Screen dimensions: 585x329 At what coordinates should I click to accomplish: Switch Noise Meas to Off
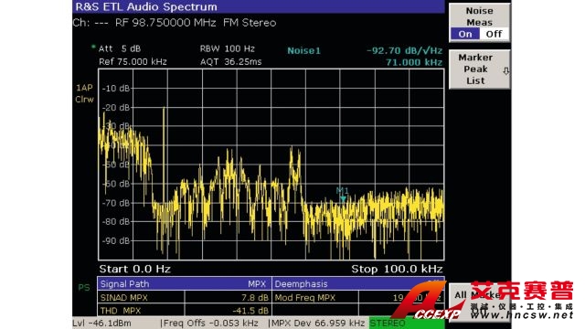[494, 35]
